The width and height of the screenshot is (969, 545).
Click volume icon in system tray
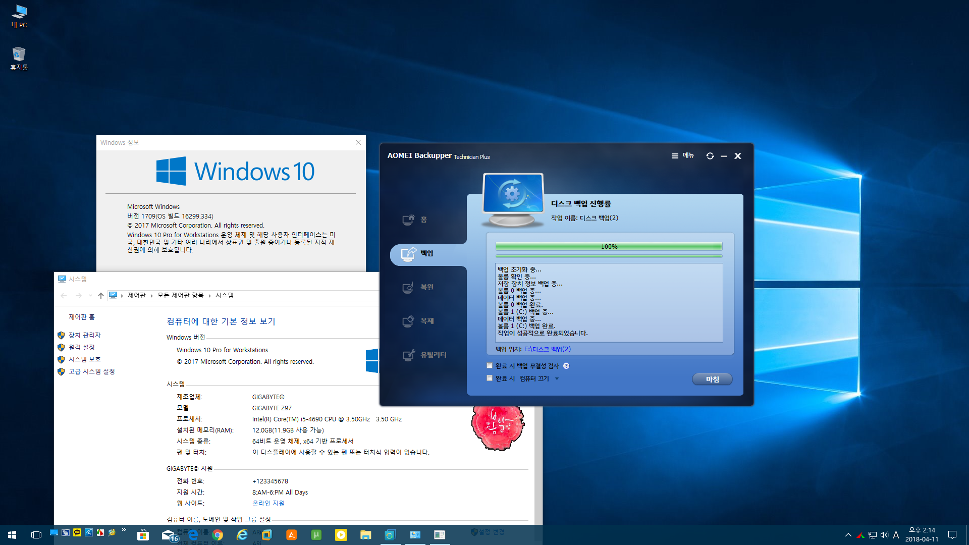(884, 535)
